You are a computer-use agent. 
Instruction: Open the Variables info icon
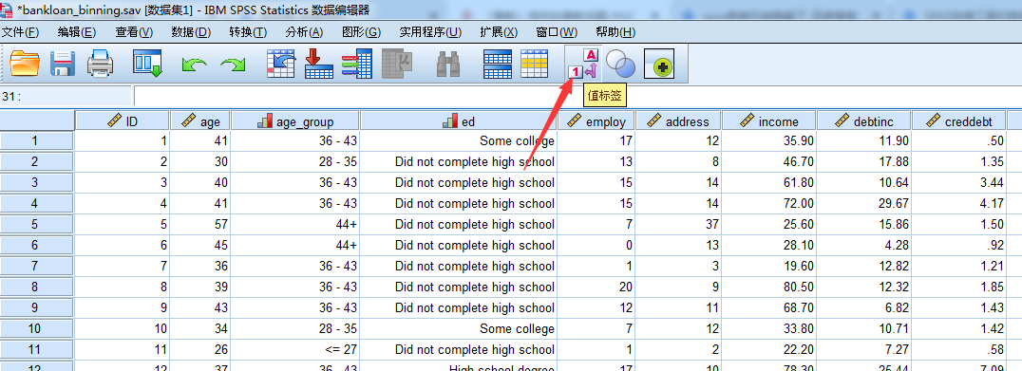(356, 64)
